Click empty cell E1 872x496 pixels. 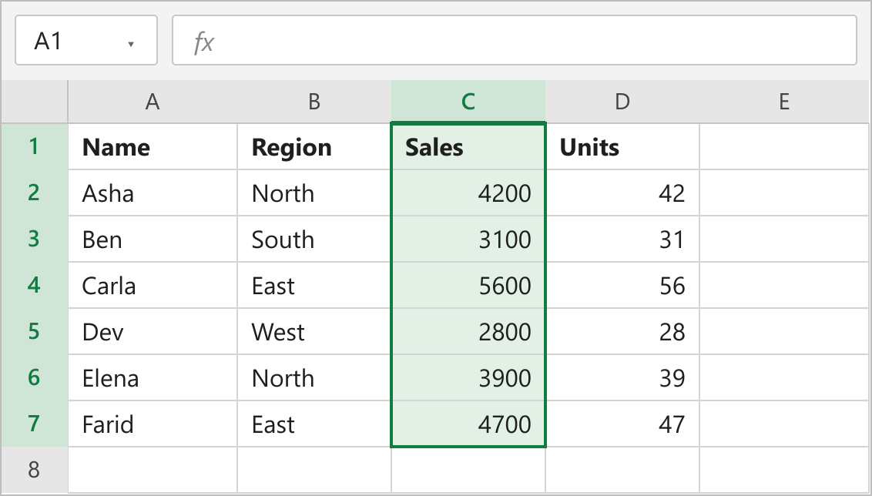[x=784, y=146]
